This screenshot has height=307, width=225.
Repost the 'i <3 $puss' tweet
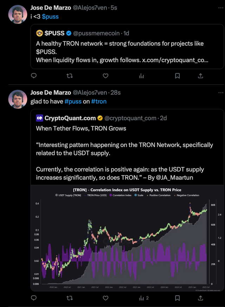coord(70,76)
